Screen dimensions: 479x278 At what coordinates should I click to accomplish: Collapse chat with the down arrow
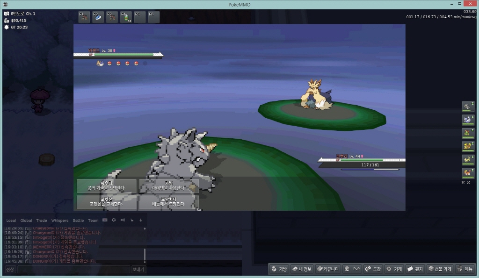click(x=141, y=220)
